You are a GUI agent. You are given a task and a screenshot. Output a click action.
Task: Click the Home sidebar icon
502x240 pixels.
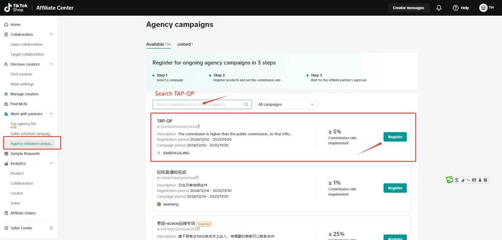(x=6, y=24)
